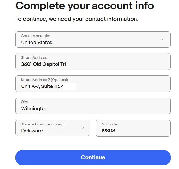Click the Country or region chevron arrow
Screen dimensions: 179x169
(163, 40)
